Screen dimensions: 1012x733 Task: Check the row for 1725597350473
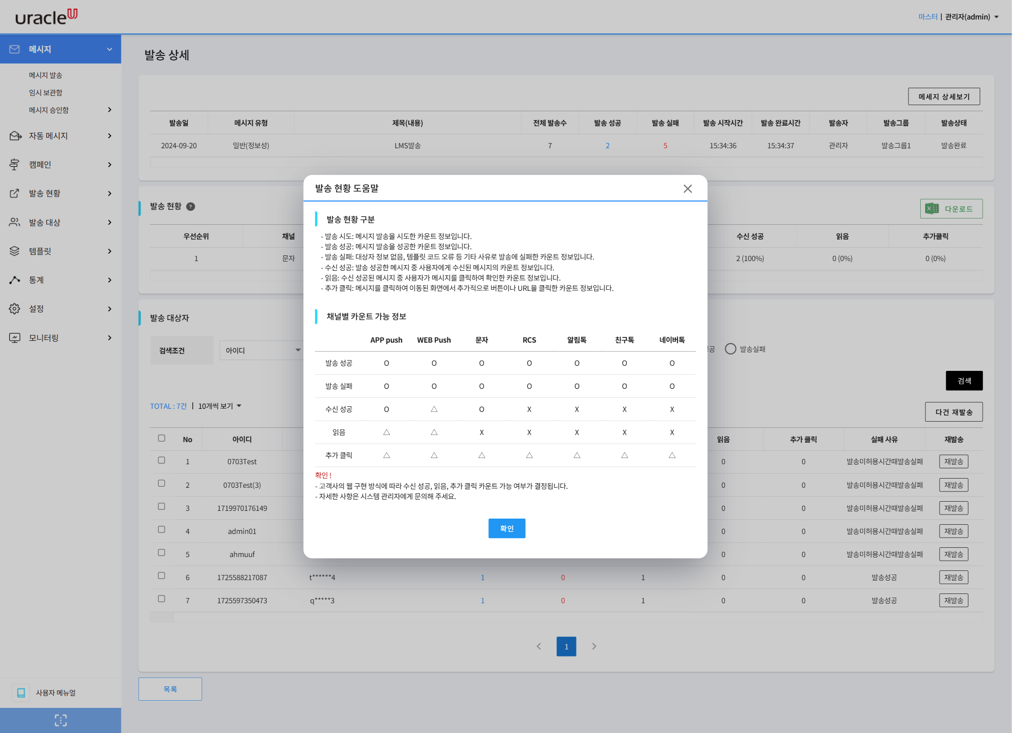162,599
